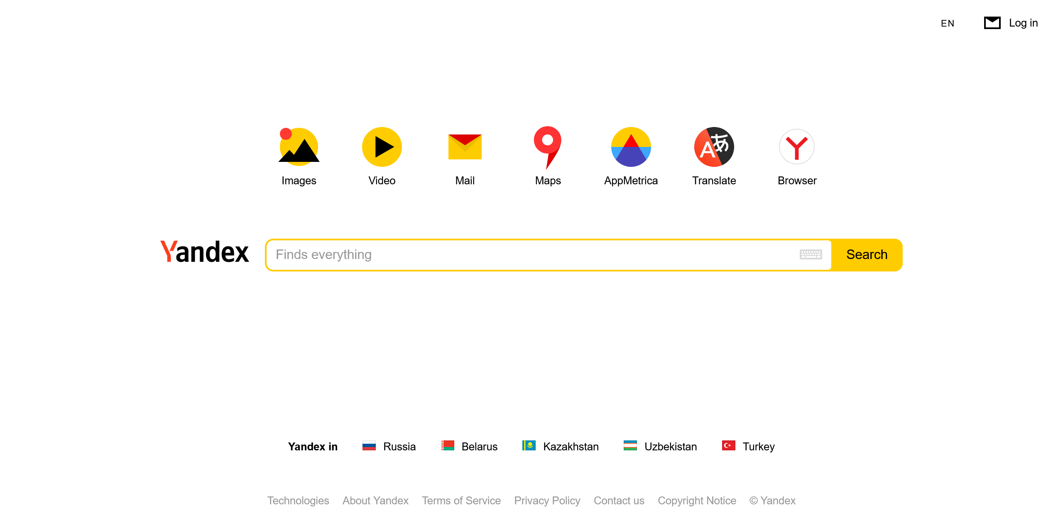
Task: Open the Yandex Images service icon
Action: click(x=299, y=147)
